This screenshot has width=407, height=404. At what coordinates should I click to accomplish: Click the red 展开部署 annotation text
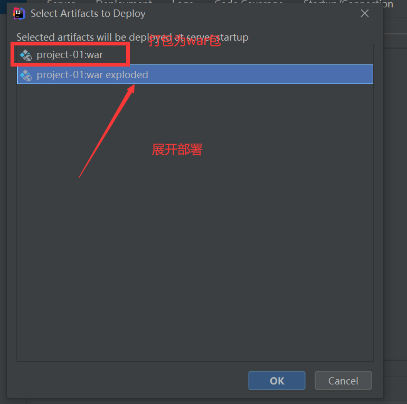pos(177,150)
